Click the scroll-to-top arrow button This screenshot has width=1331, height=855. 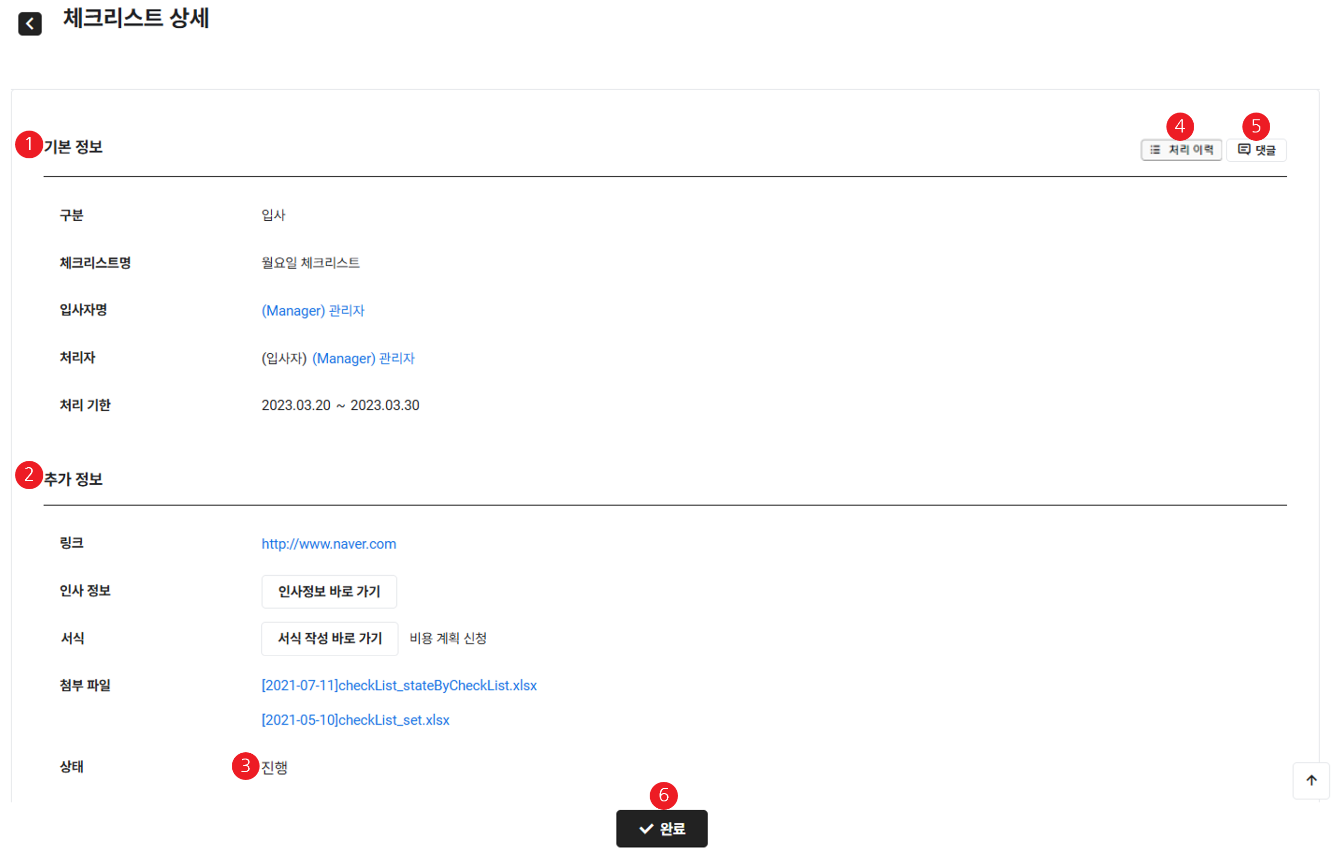coord(1311,780)
